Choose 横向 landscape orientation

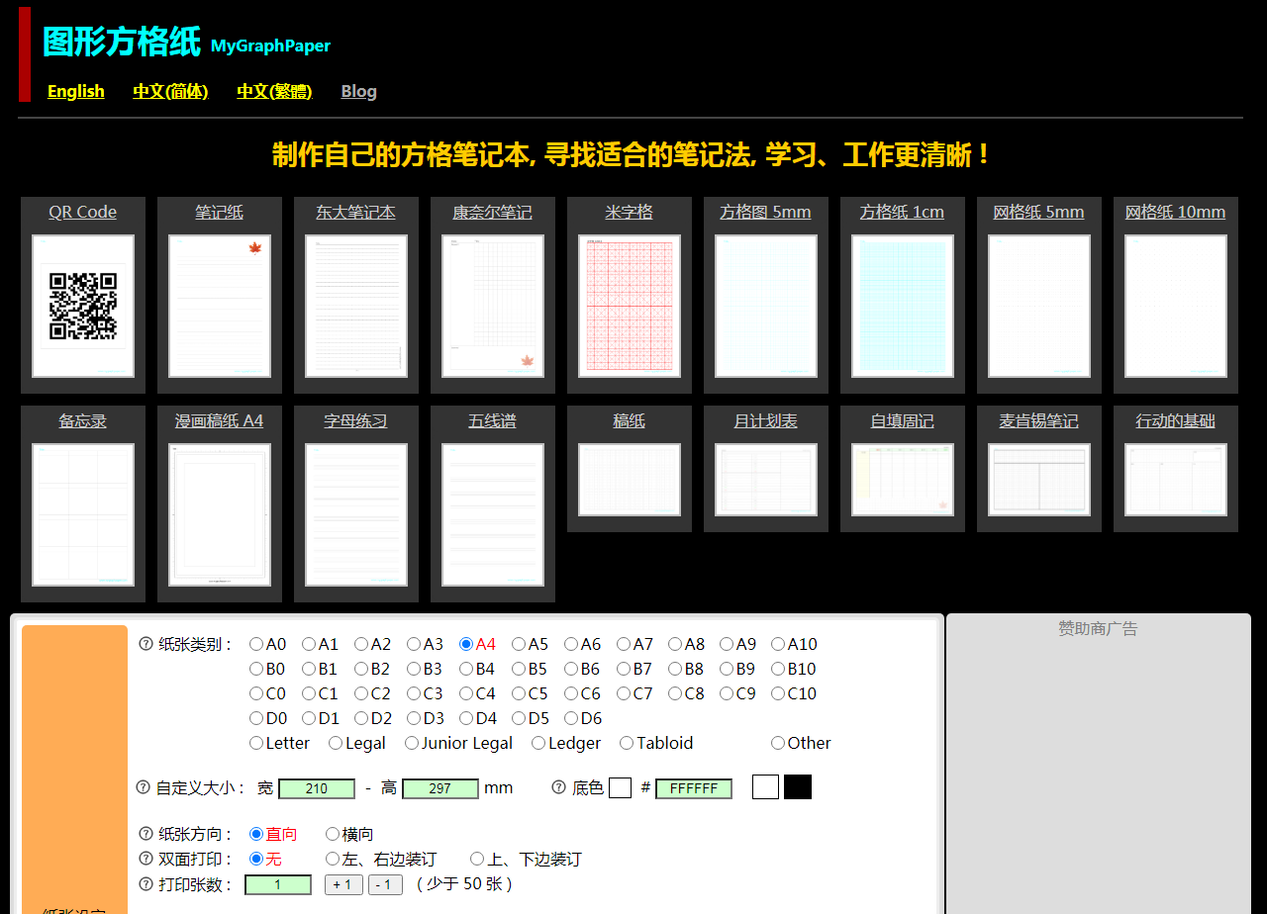pos(333,834)
